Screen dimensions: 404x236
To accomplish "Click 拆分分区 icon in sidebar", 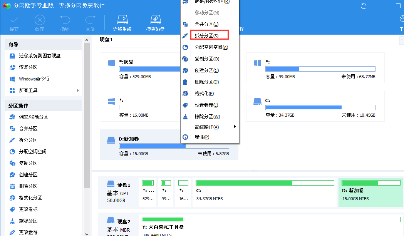I will click(12, 140).
